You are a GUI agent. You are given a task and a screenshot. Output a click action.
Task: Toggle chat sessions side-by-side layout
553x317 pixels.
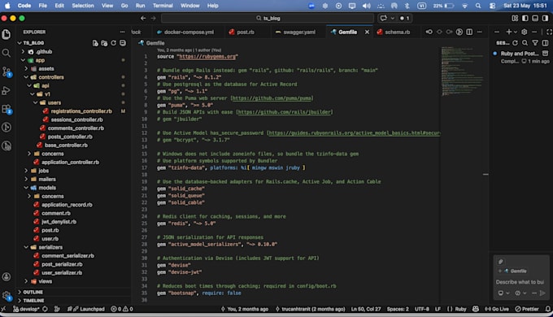click(545, 42)
